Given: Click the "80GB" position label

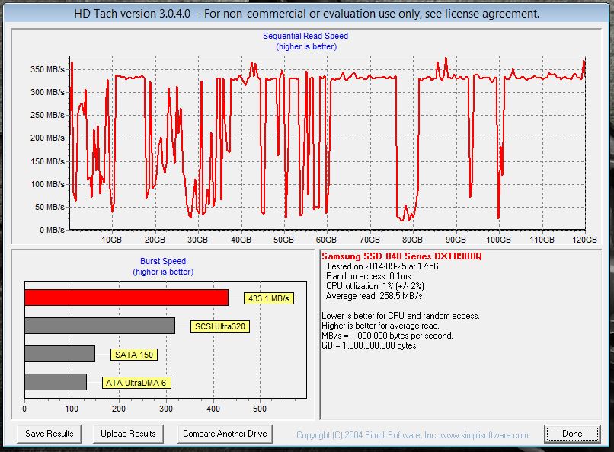Looking at the screenshot, I should click(412, 240).
